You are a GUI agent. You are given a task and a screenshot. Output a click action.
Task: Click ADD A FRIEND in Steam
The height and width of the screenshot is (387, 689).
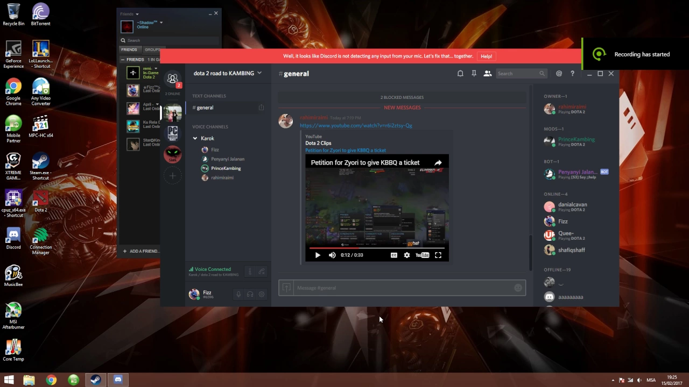click(x=141, y=251)
